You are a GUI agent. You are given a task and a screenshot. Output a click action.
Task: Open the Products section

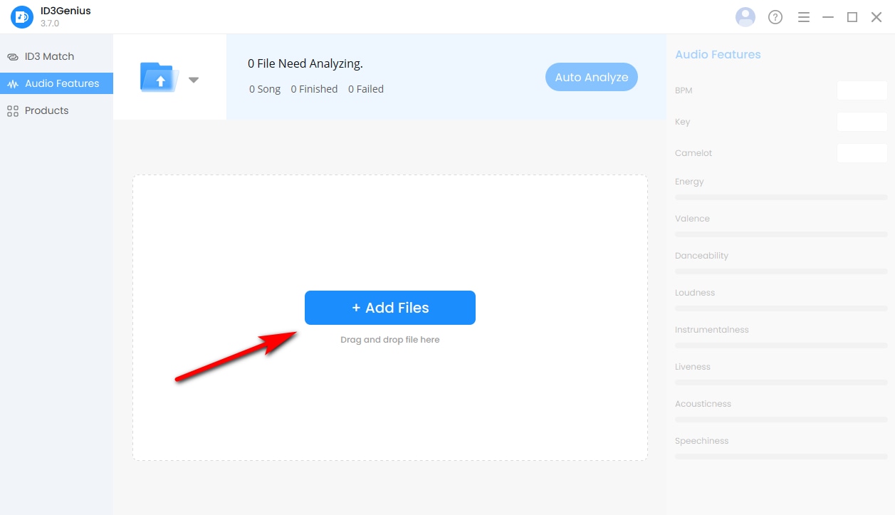[x=46, y=110]
